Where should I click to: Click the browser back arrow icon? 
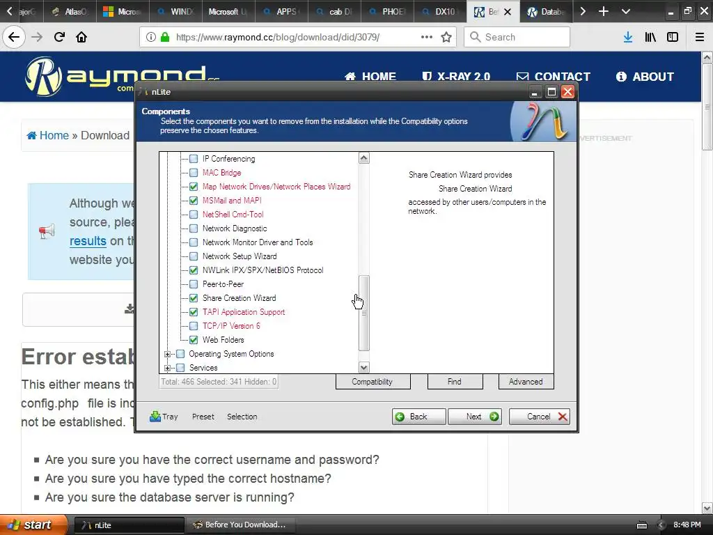(14, 37)
